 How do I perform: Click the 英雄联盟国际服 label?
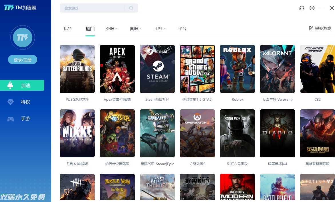click(318, 164)
